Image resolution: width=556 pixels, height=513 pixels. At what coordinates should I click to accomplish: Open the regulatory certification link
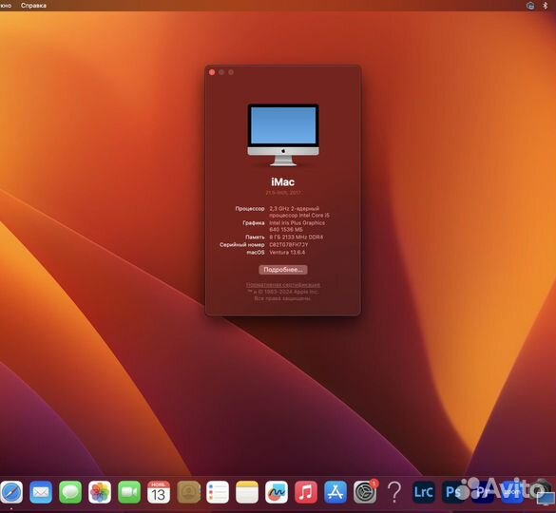[283, 285]
